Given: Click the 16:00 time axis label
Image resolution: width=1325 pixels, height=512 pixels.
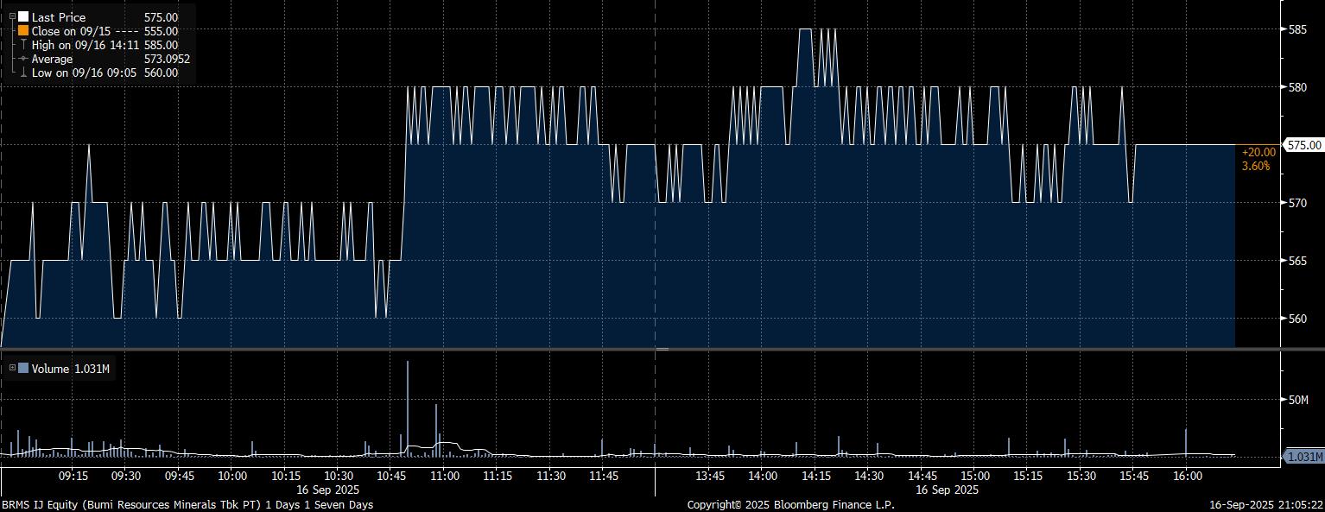Looking at the screenshot, I should (1187, 476).
